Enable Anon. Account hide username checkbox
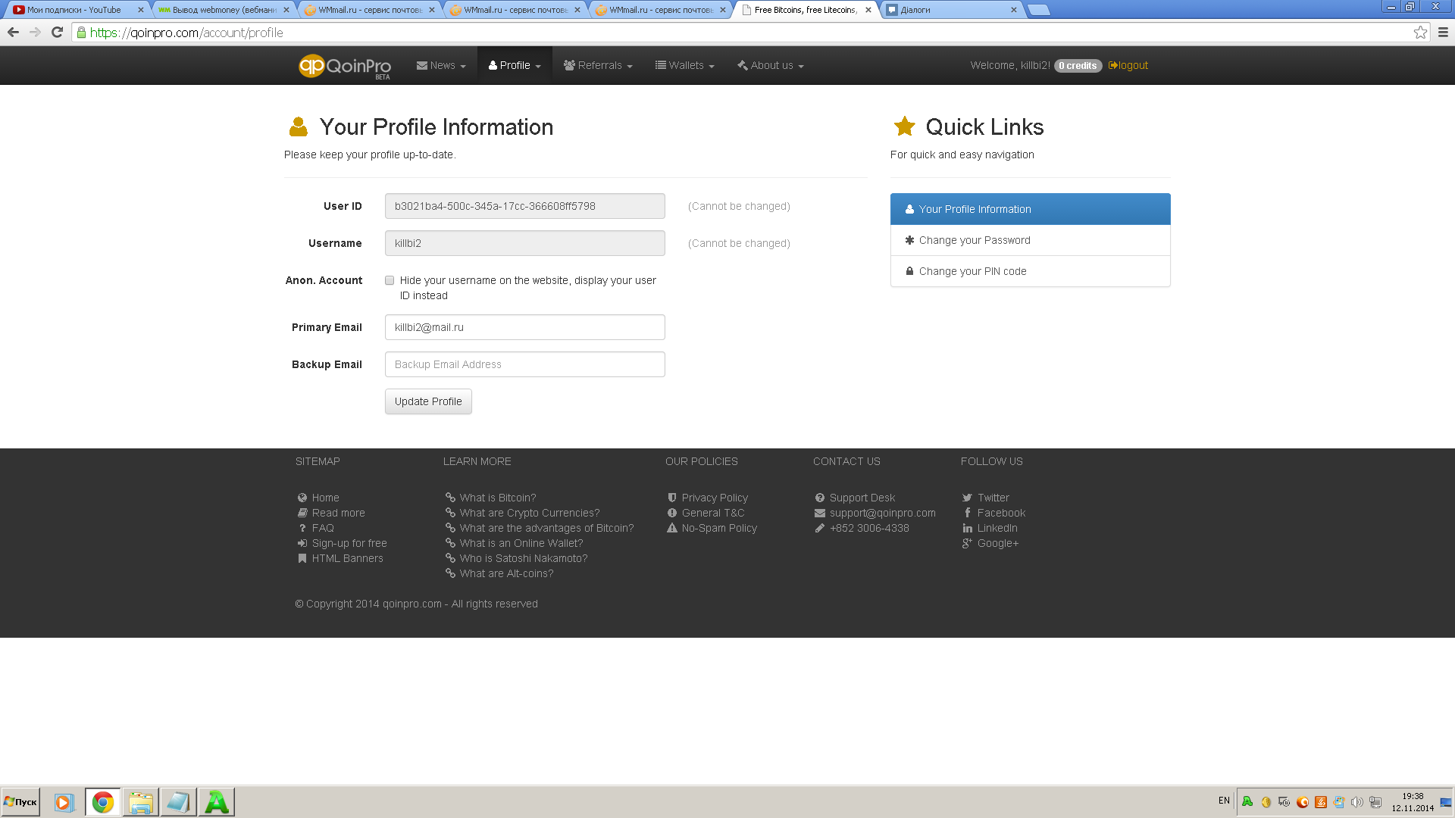The height and width of the screenshot is (818, 1455). click(x=390, y=280)
